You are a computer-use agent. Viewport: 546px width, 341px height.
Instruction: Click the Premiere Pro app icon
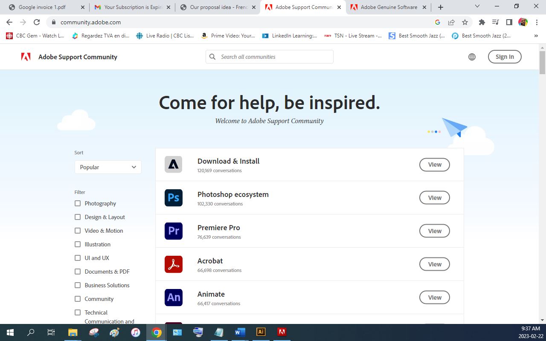(173, 231)
